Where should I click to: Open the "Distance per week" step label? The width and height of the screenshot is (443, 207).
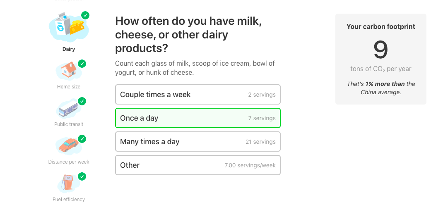click(69, 162)
